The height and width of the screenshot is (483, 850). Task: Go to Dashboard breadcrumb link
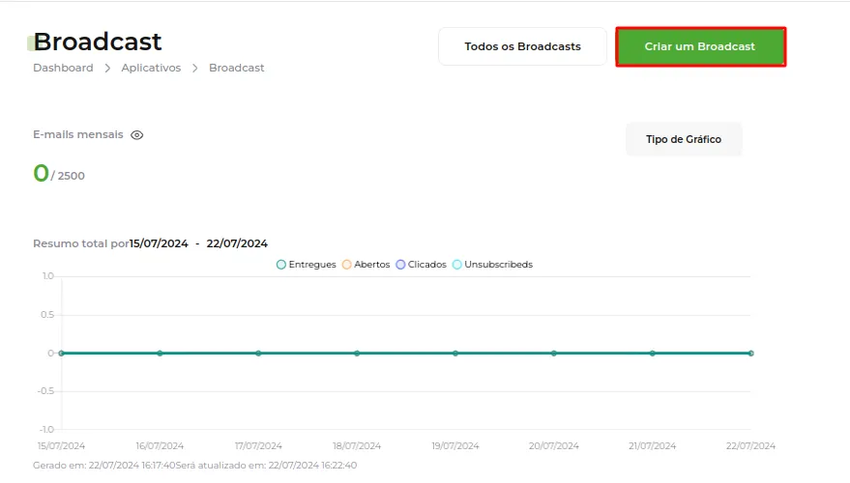click(x=63, y=68)
